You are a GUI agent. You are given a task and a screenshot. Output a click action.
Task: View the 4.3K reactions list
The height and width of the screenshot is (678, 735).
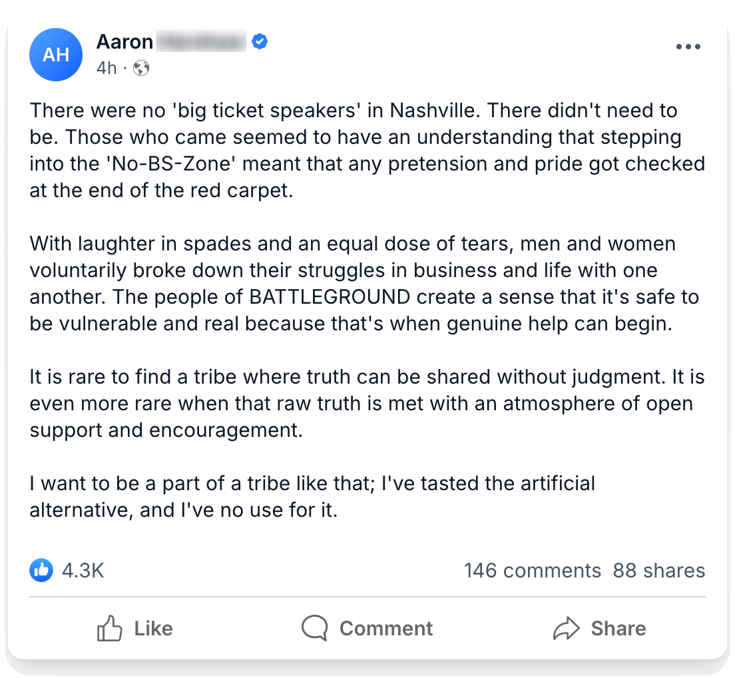(83, 570)
